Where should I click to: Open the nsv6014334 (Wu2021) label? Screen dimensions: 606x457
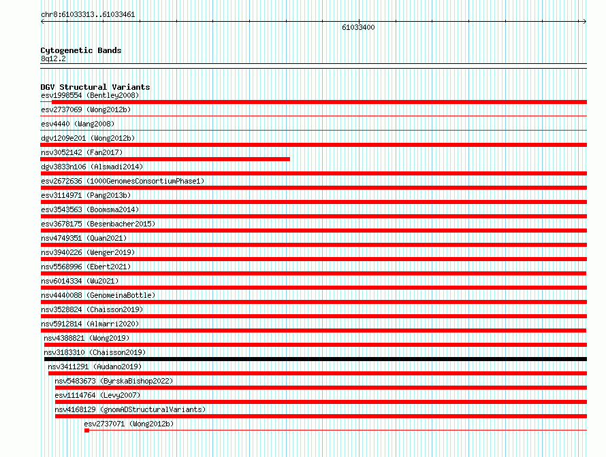[80, 281]
